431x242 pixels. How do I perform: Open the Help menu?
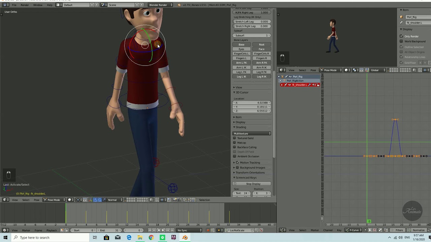coord(49,5)
